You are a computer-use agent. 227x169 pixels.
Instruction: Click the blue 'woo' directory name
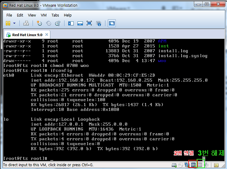(x=162, y=61)
